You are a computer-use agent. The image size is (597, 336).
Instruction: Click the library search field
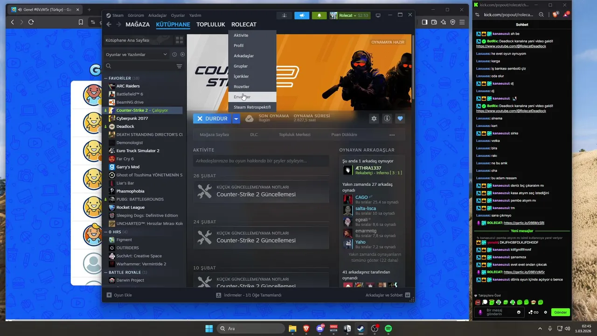tap(139, 66)
